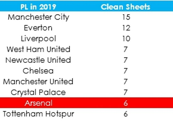Screen dimensions: 173x129
Task: Click the Liverpool team name
Action: 38,39
